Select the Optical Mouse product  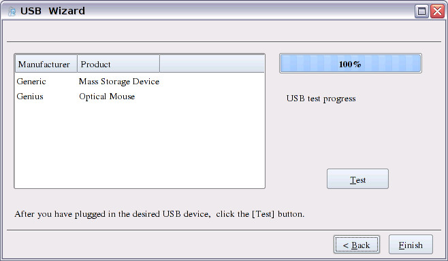click(107, 97)
